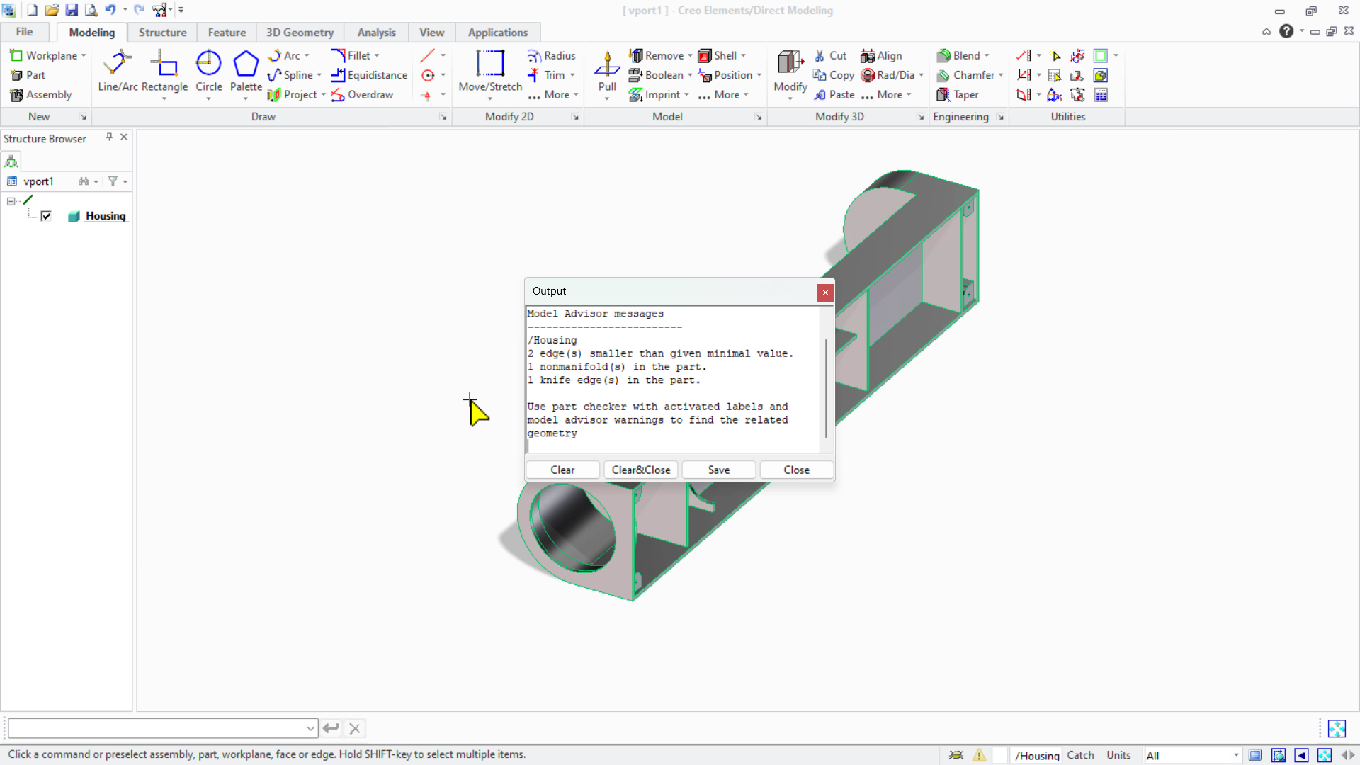
Task: Switch to the Feature tab
Action: pyautogui.click(x=227, y=33)
